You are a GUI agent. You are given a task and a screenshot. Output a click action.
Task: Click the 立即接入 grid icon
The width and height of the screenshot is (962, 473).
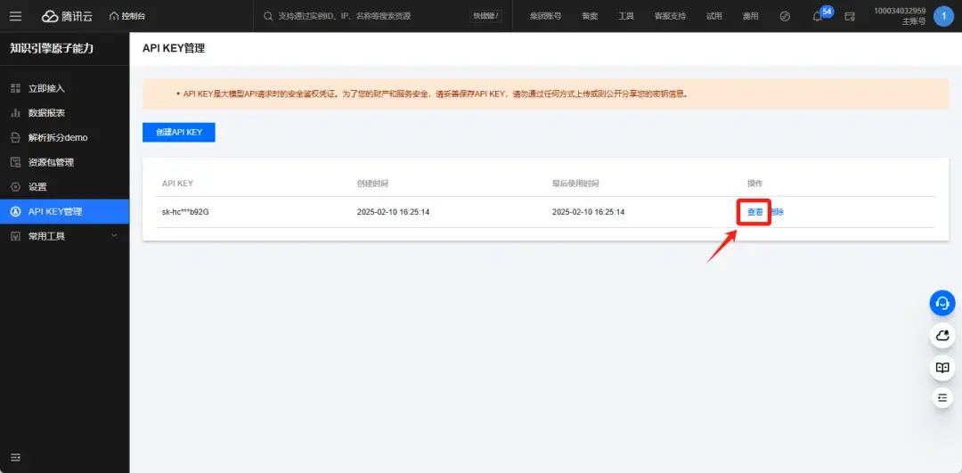point(16,88)
